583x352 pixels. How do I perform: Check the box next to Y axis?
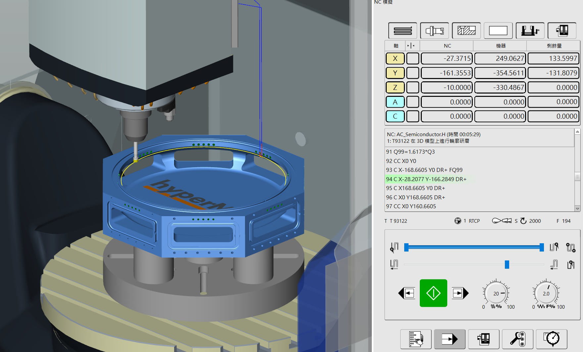tap(413, 73)
